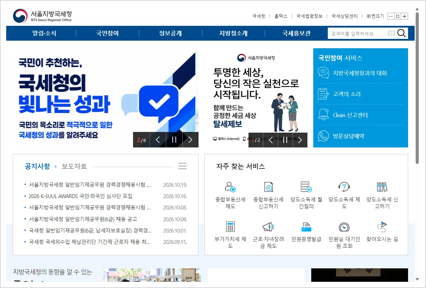
Task: Go to the 국세법령정보 top link
Action: coord(310,16)
